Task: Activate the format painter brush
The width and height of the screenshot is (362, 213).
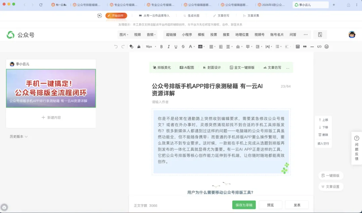Action: click(x=139, y=47)
